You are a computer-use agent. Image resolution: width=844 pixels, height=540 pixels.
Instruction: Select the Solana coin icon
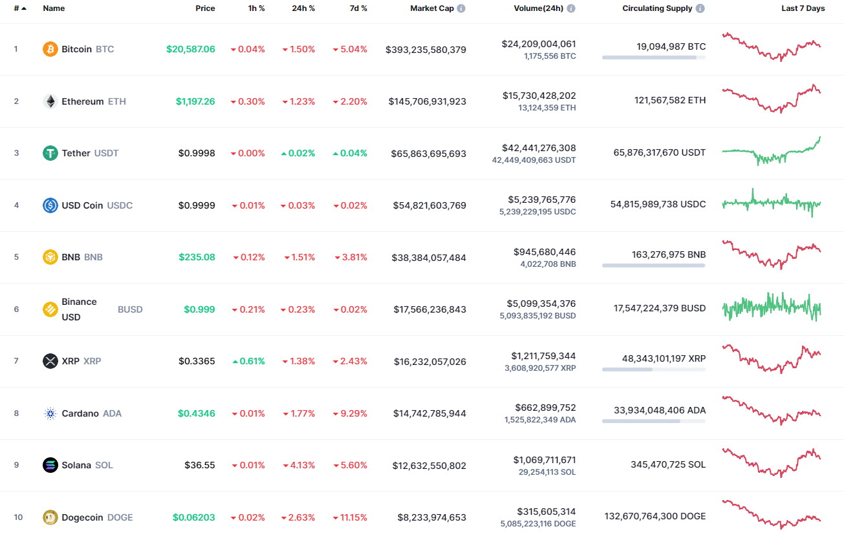(x=50, y=464)
